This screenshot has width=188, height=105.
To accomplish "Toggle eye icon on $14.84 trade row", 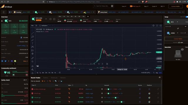I will coord(102,97).
